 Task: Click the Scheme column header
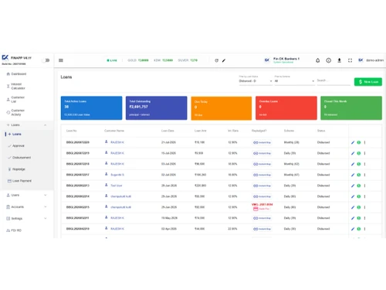pos(289,131)
